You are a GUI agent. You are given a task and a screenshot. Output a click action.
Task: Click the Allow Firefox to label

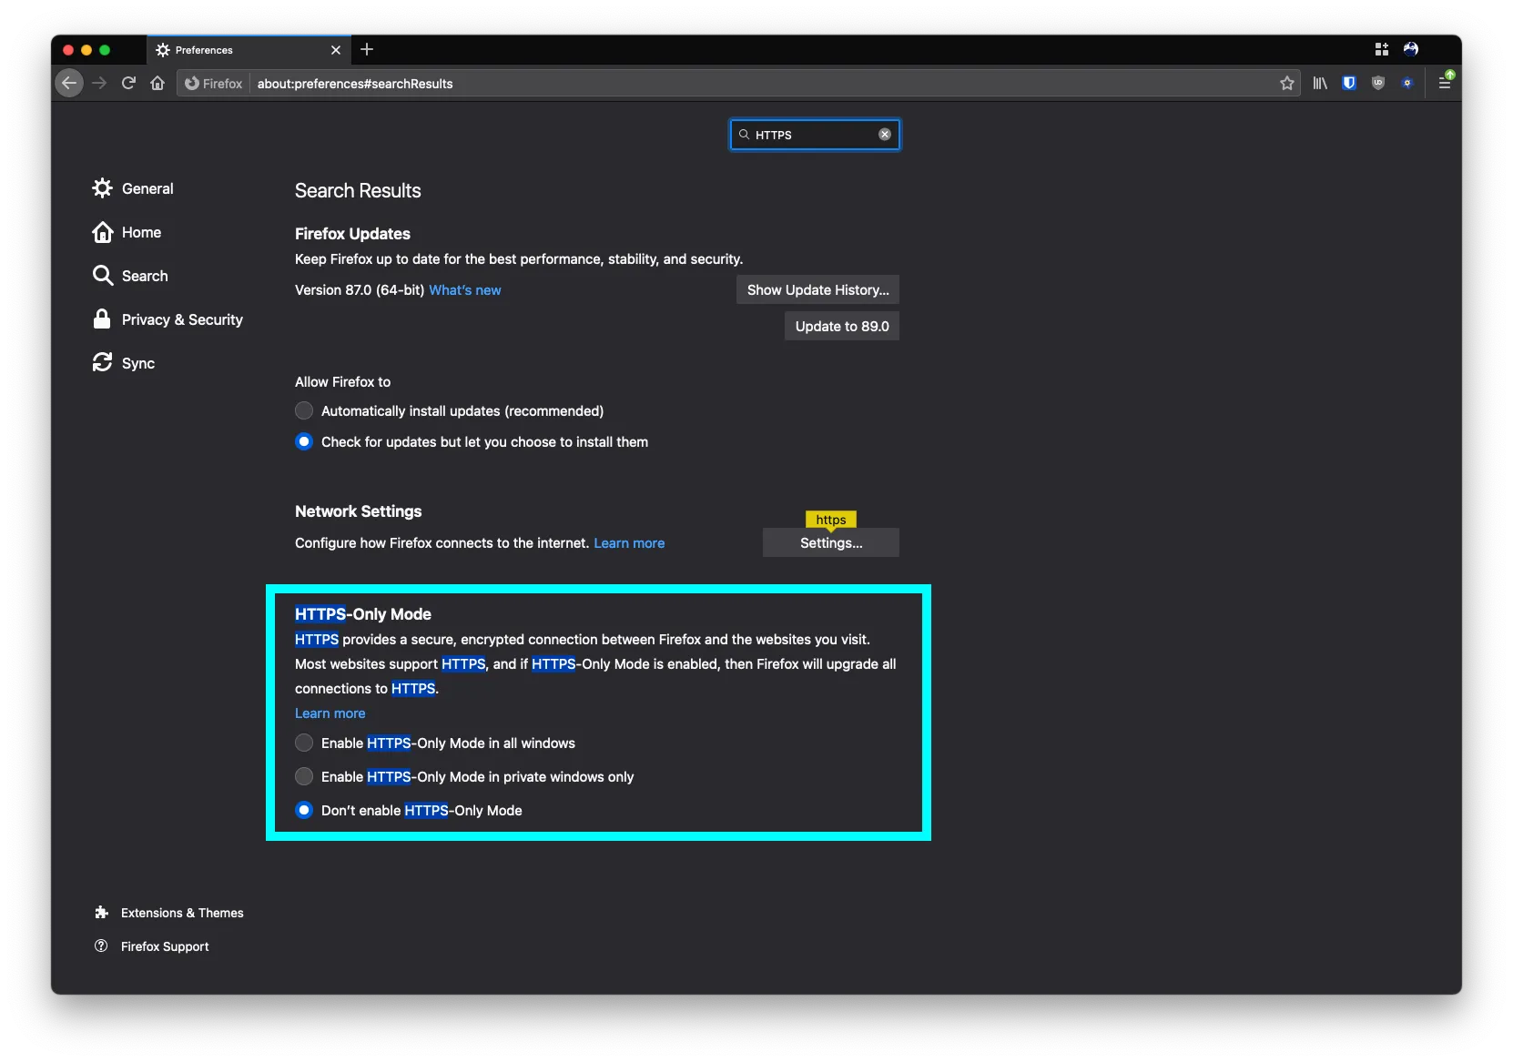tap(342, 382)
